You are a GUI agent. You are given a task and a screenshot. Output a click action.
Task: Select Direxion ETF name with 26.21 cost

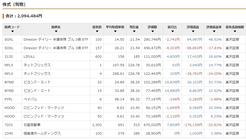[56, 48]
